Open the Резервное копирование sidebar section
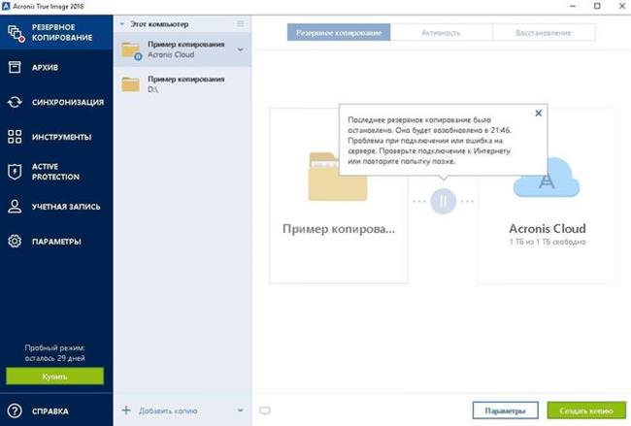The height and width of the screenshot is (426, 631). point(56,33)
